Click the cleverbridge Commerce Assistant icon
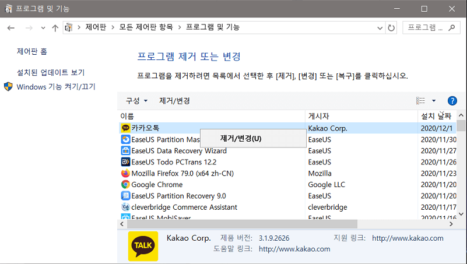This screenshot has width=467, height=264. pos(125,207)
